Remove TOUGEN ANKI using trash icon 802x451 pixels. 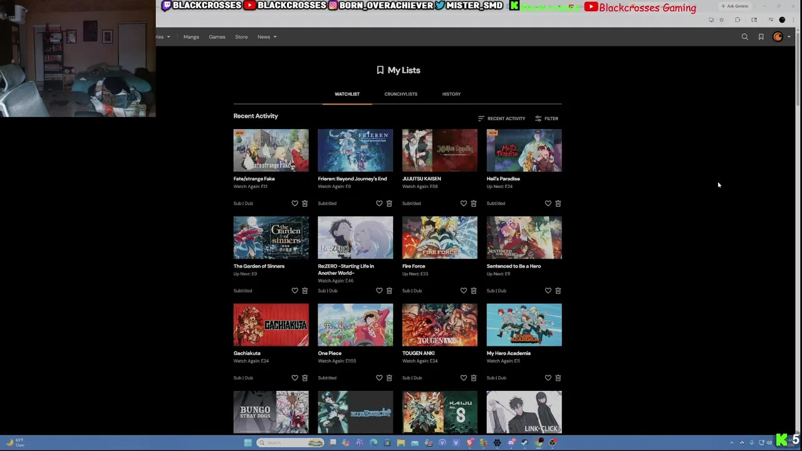[x=474, y=378]
